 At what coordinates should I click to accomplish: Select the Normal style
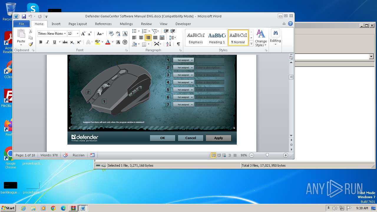(x=238, y=38)
